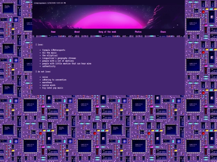Select 'people with a lot of emotions'
The image size is (217, 162).
coord(58,61)
